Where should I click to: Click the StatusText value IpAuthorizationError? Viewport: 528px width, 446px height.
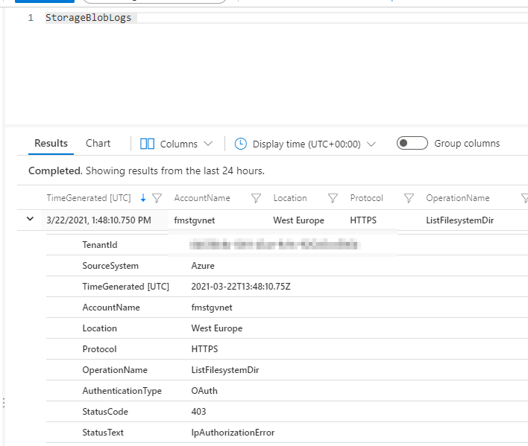(x=233, y=432)
